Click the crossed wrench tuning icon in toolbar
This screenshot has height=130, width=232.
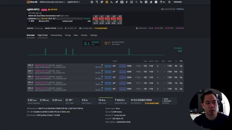click(x=151, y=2)
